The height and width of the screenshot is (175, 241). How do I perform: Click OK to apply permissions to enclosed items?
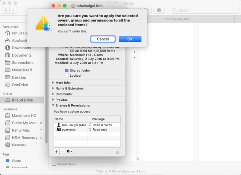(x=130, y=39)
